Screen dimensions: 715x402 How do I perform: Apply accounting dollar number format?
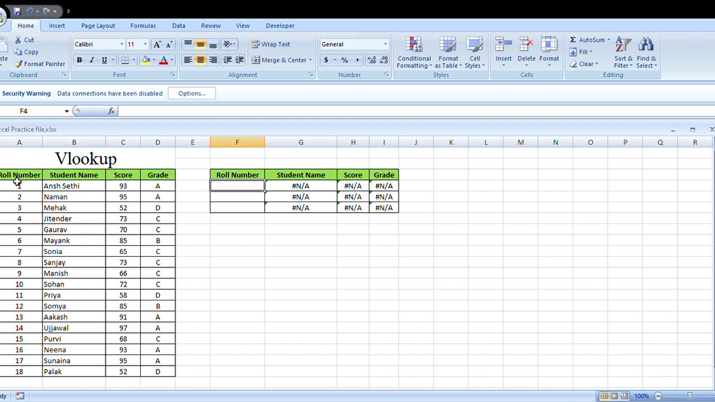pyautogui.click(x=326, y=60)
